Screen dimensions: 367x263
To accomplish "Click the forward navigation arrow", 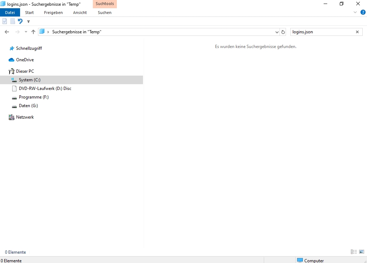I will pos(17,32).
